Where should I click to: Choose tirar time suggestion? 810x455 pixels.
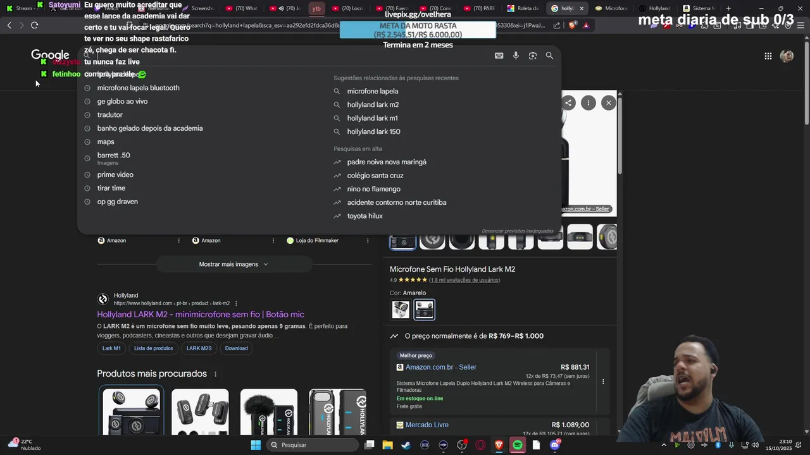coord(111,188)
